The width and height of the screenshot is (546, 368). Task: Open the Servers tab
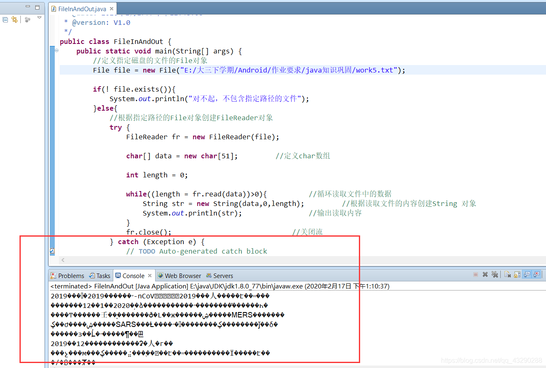[x=219, y=276]
